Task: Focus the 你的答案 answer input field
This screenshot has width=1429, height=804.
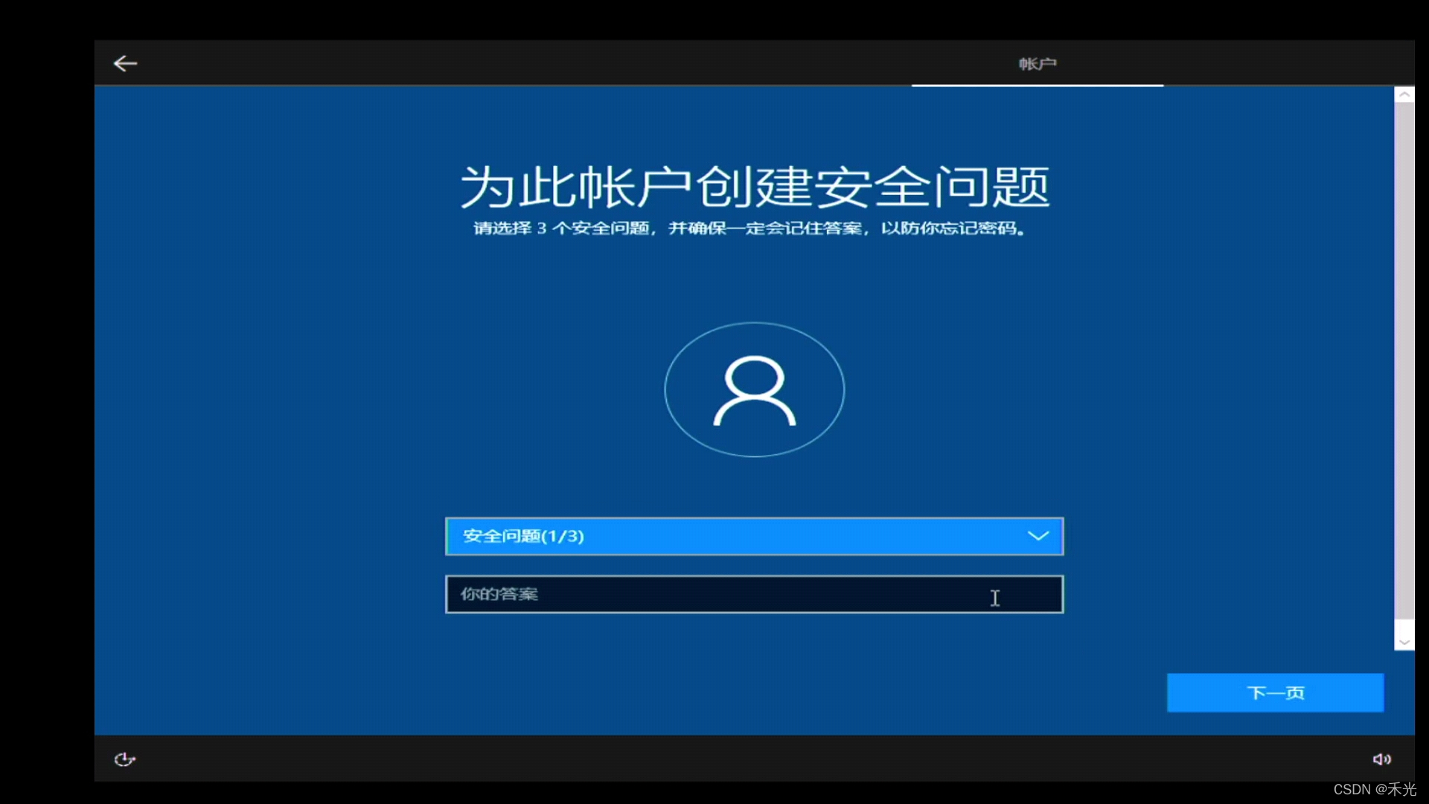Action: (x=755, y=594)
